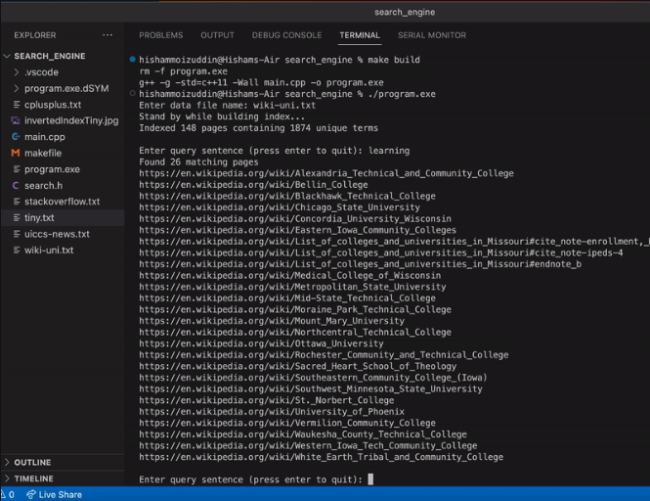Click the EXPLORER panel title
This screenshot has height=501, width=650.
click(35, 35)
